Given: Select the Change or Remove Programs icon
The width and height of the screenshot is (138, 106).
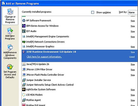Looking at the screenshot, I should click(x=10, y=12).
